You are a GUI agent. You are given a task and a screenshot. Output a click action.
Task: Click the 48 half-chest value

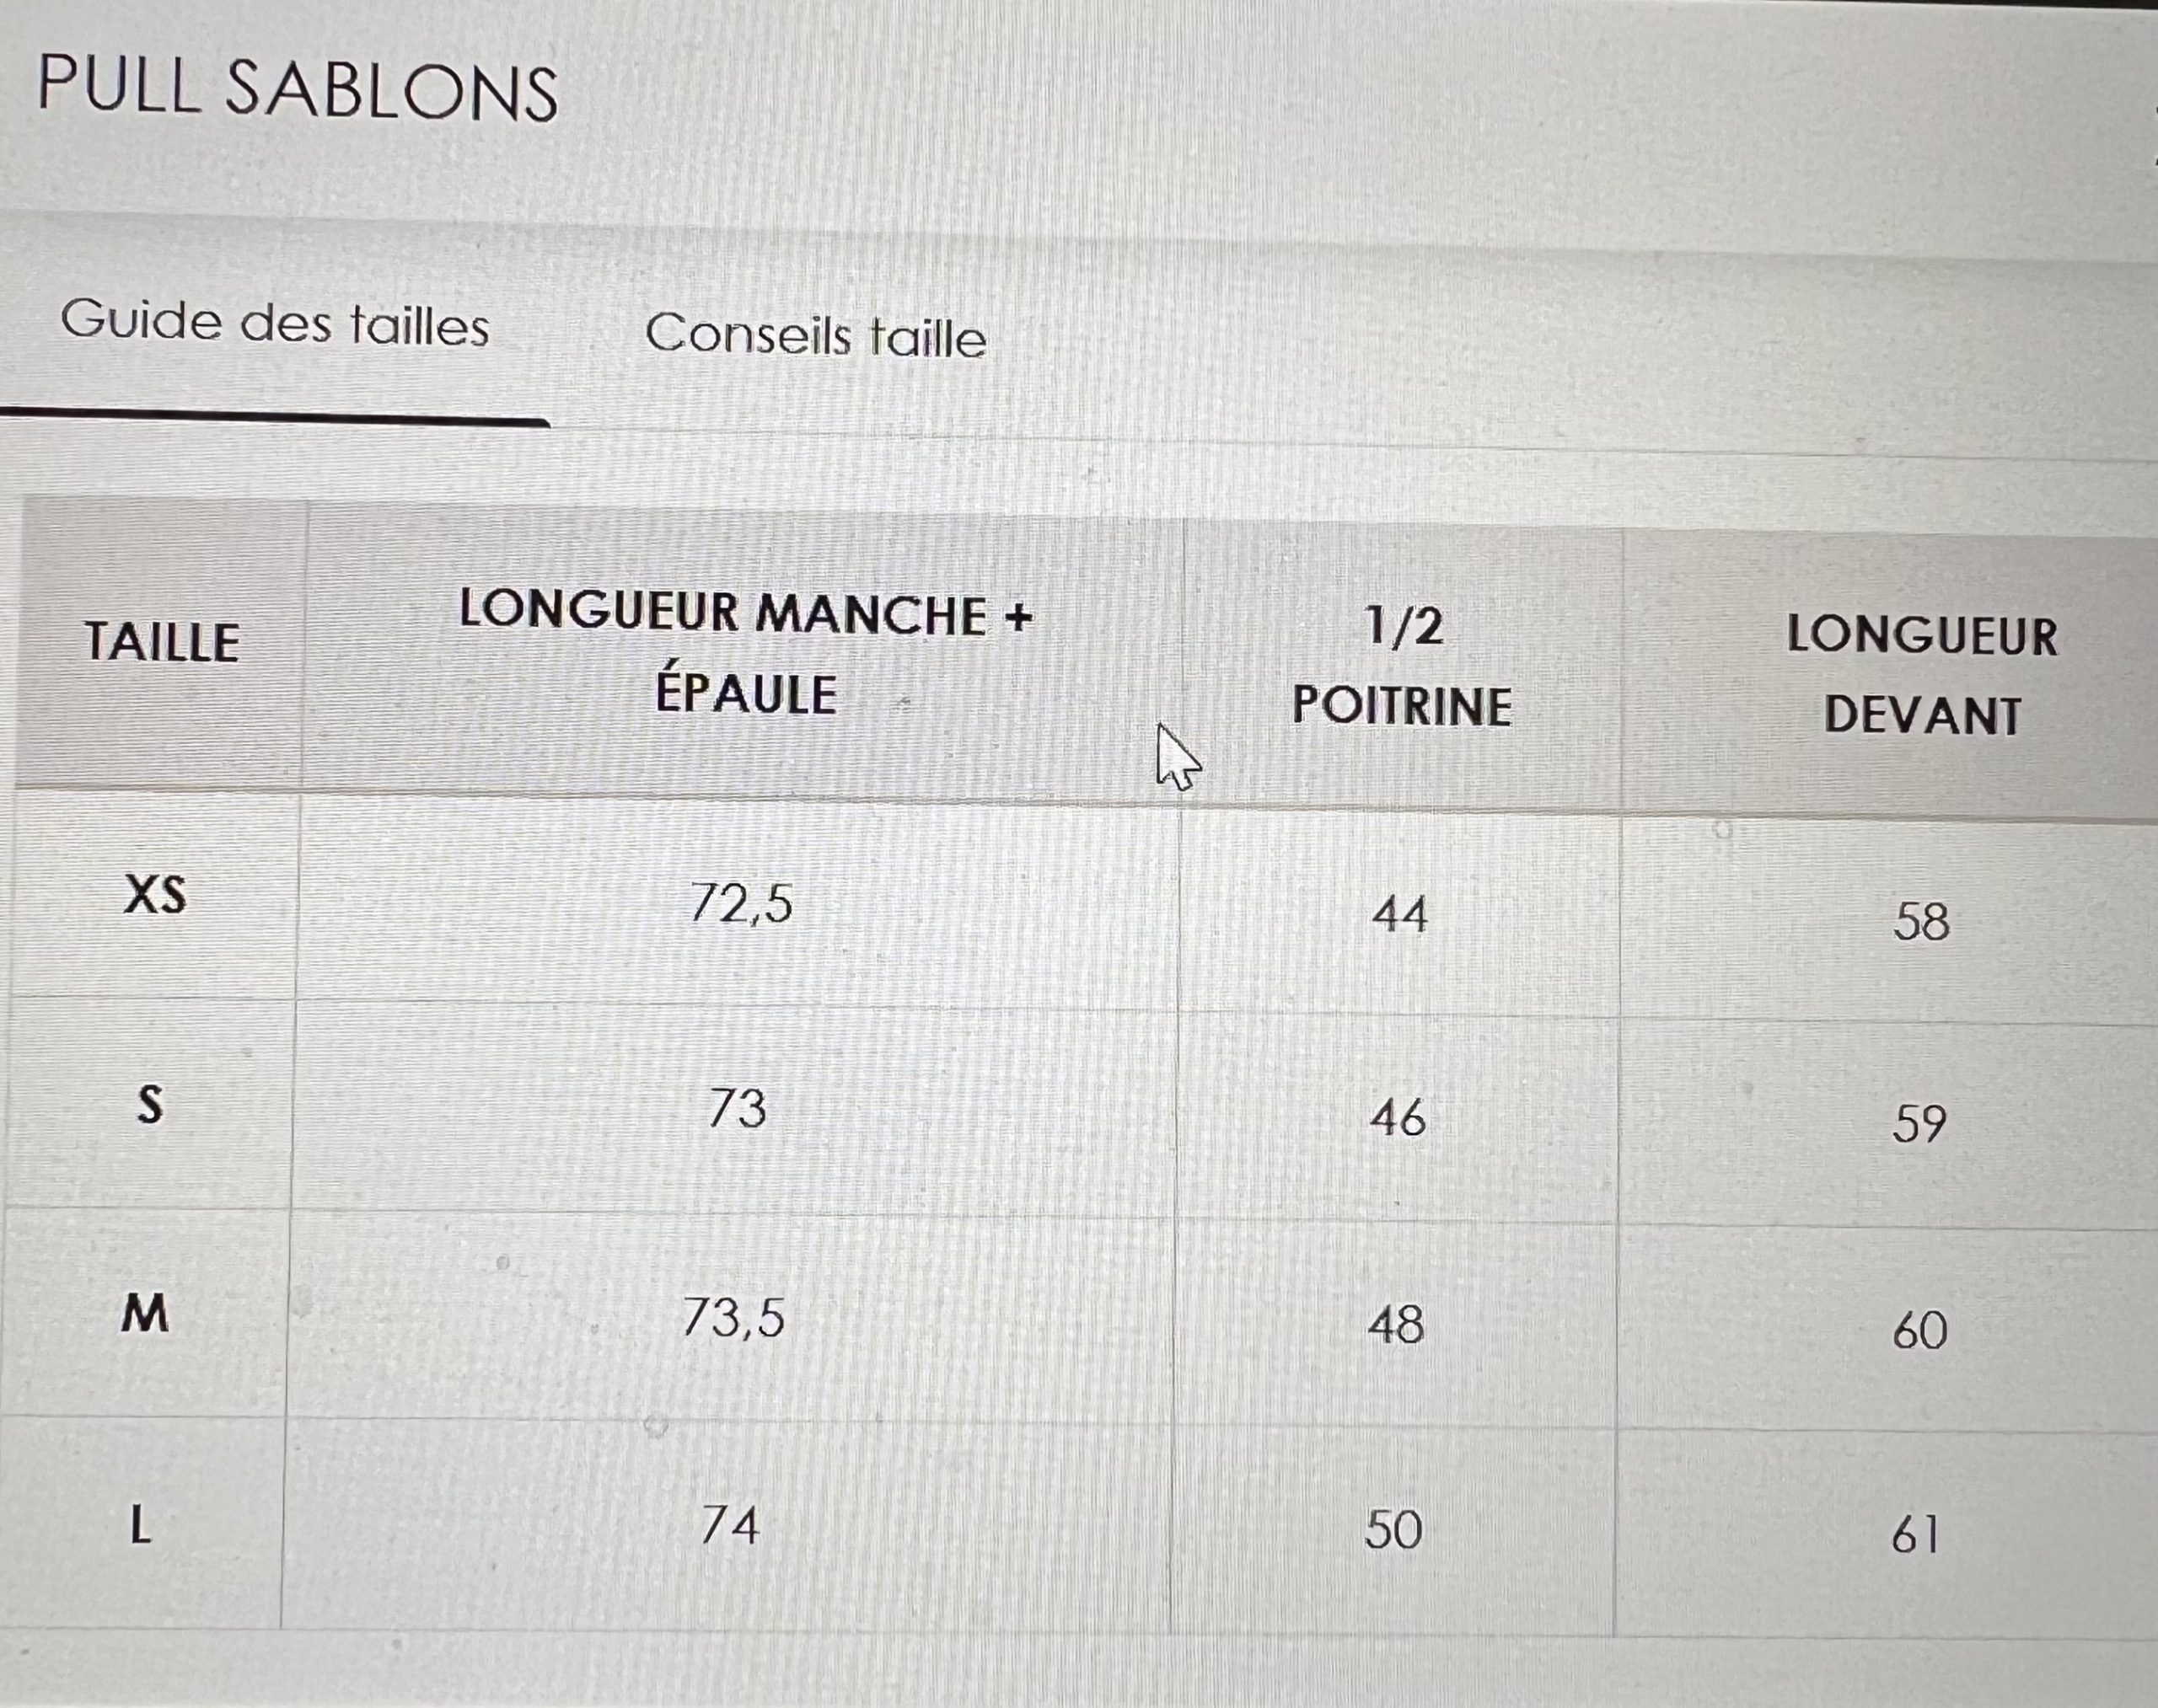1396,1325
